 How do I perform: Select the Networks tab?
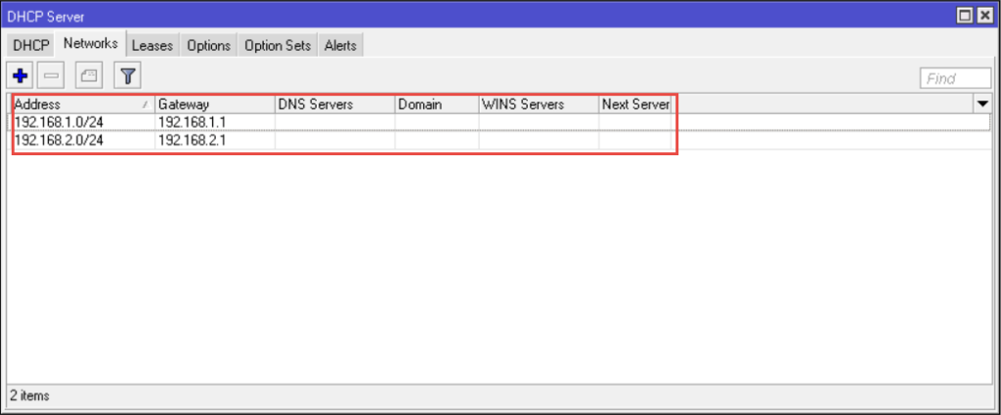91,43
